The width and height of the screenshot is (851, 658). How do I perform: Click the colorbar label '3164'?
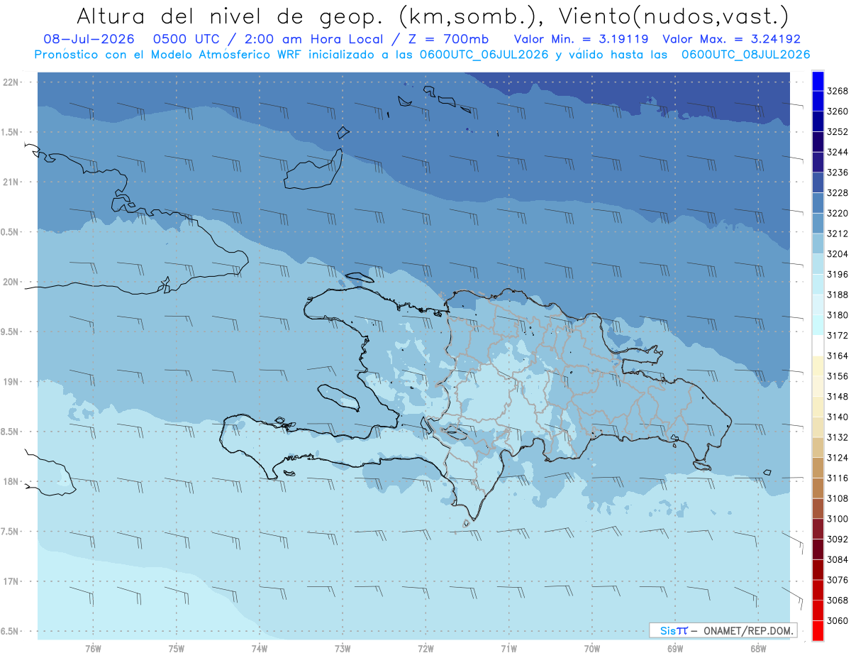click(x=838, y=356)
